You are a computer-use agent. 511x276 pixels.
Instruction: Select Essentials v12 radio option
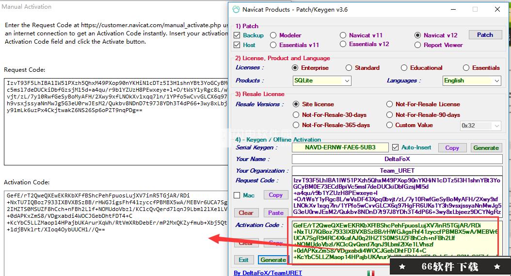(x=343, y=44)
